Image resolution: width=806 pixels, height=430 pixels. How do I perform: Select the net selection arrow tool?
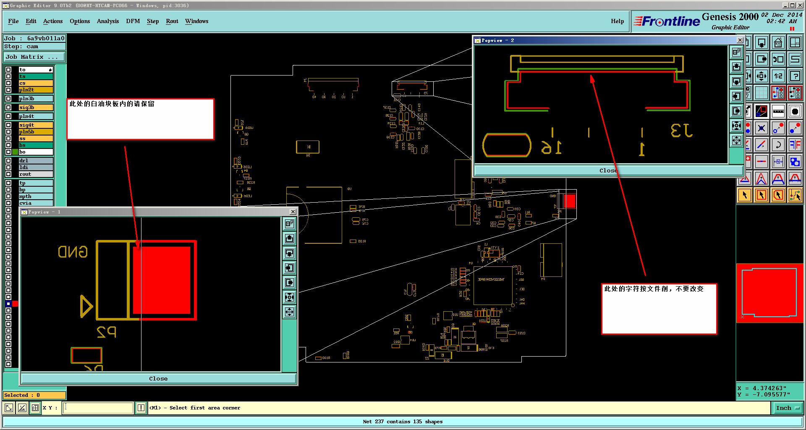coord(795,195)
